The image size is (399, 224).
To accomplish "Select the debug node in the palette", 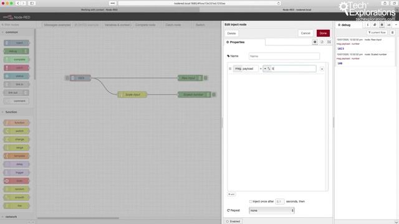I will click(x=17, y=51).
